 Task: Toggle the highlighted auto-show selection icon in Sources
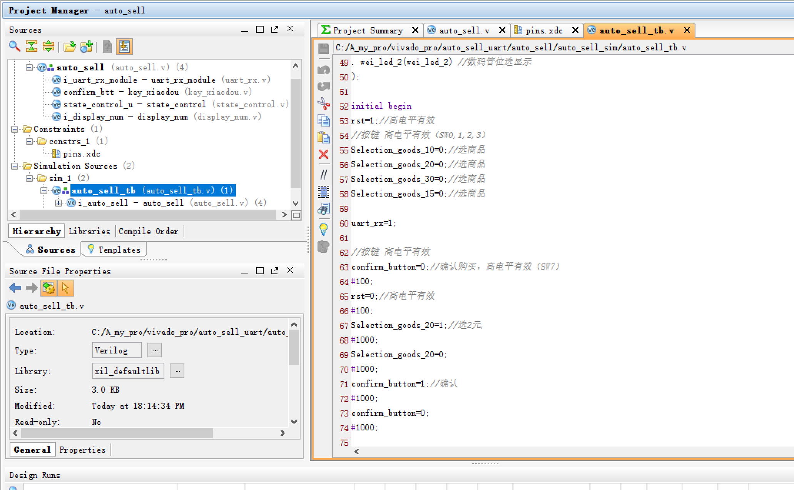pyautogui.click(x=124, y=47)
